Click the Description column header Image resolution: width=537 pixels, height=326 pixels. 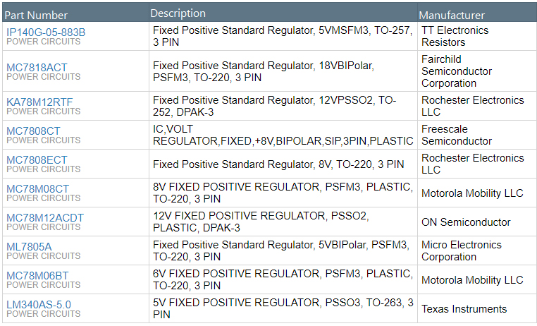(178, 13)
